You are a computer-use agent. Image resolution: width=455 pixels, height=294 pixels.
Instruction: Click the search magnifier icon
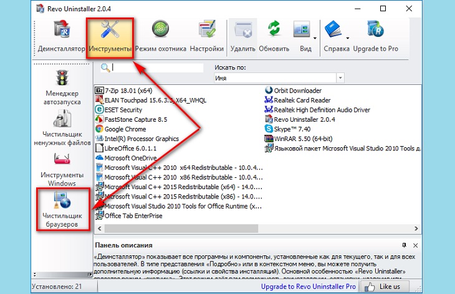point(105,67)
